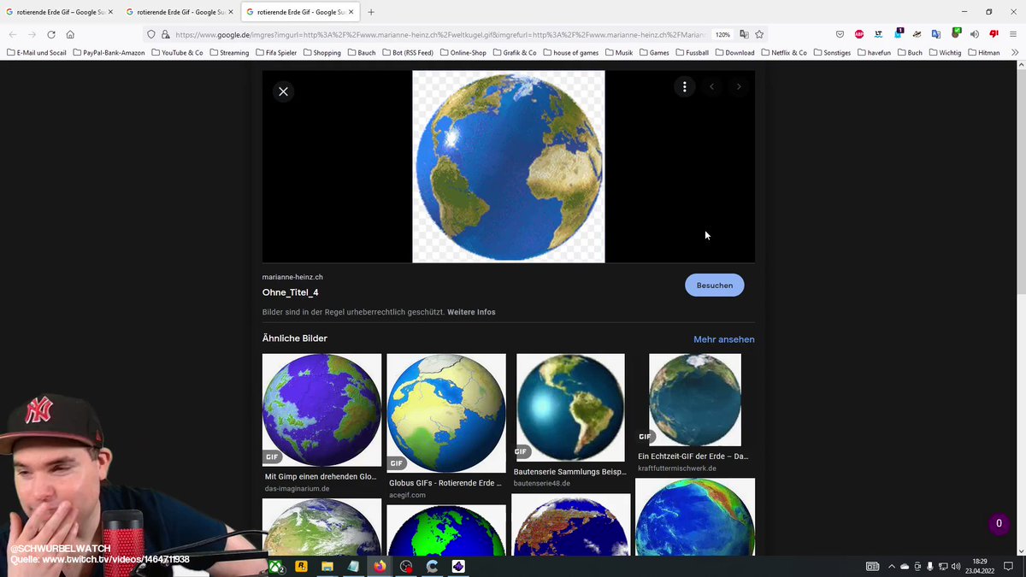1026x577 pixels.
Task: Open Rockstar Games Launcher in taskbar
Action: click(x=301, y=566)
